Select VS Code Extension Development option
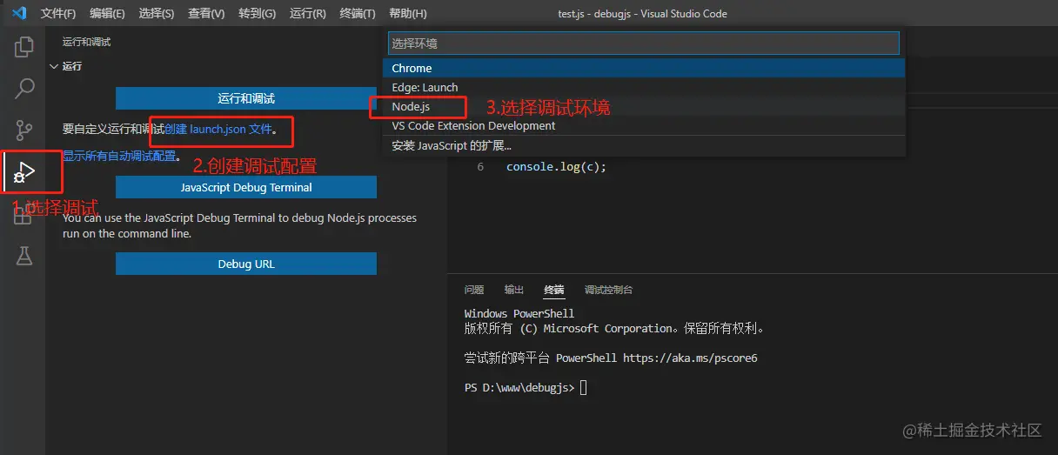The height and width of the screenshot is (455, 1058). coord(644,125)
